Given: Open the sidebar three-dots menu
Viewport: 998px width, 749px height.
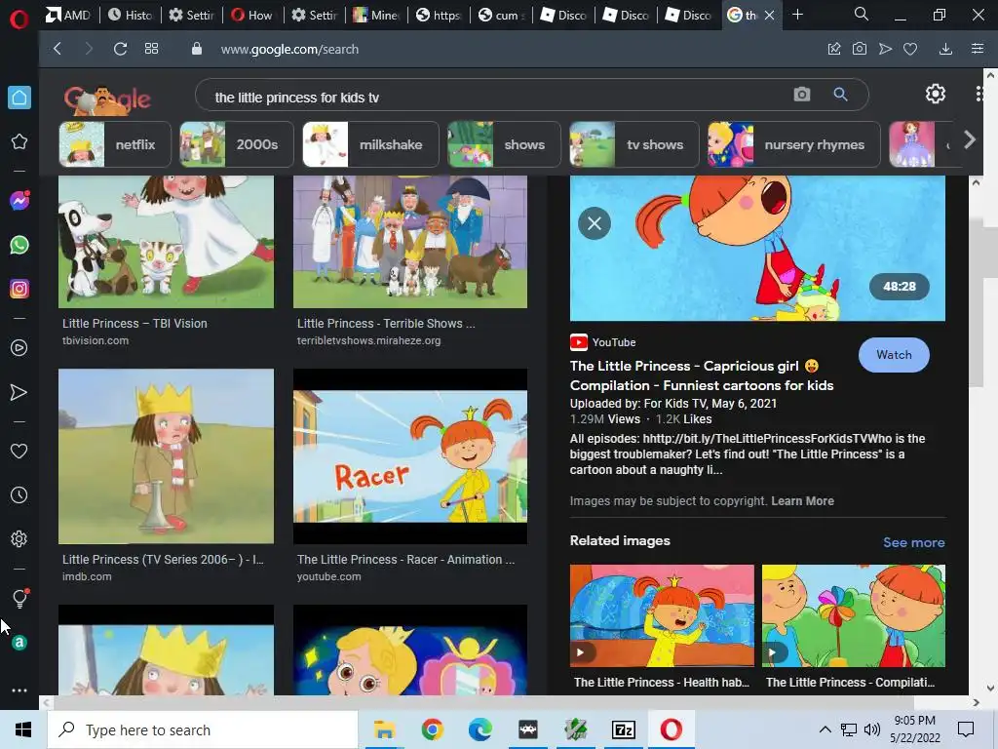Looking at the screenshot, I should pyautogui.click(x=19, y=690).
